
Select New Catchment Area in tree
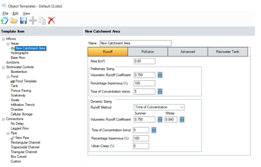click(31, 48)
